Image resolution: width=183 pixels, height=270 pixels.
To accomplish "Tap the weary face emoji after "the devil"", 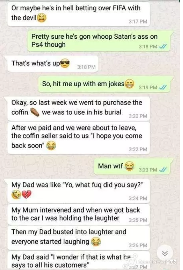I will click(42, 18).
